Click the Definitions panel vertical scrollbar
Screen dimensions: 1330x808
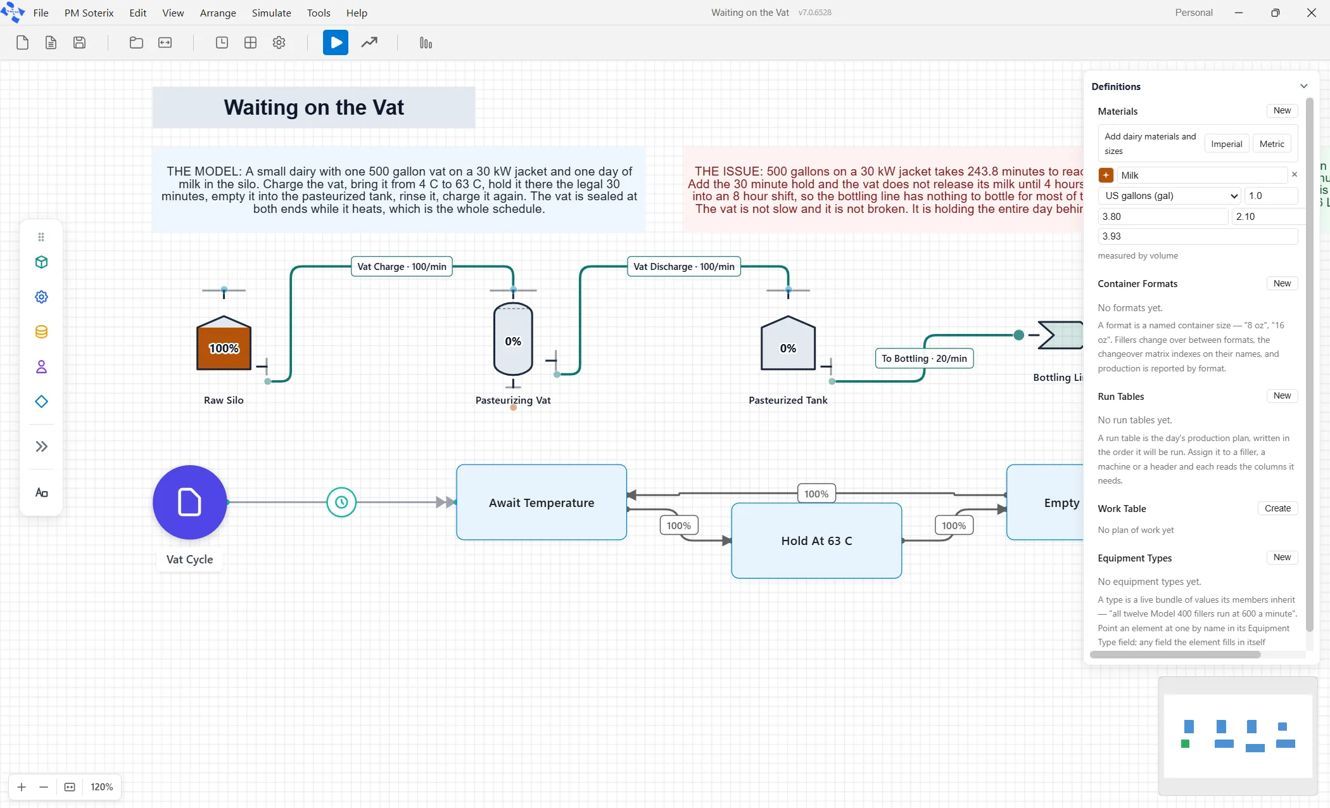coord(1310,364)
